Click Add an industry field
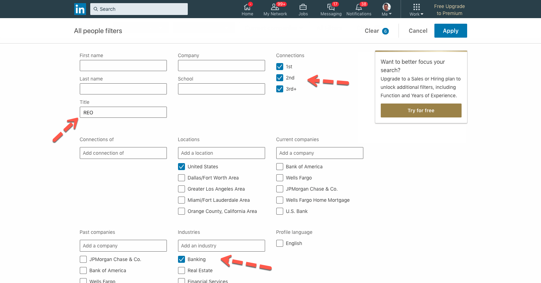The height and width of the screenshot is (283, 541). (x=222, y=246)
